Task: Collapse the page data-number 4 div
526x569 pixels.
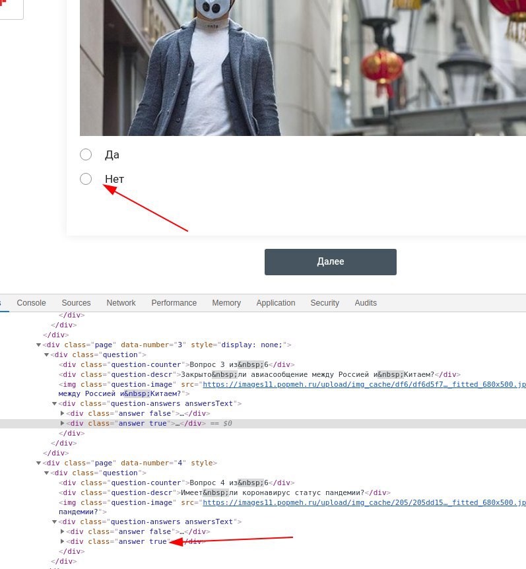Action: point(38,463)
